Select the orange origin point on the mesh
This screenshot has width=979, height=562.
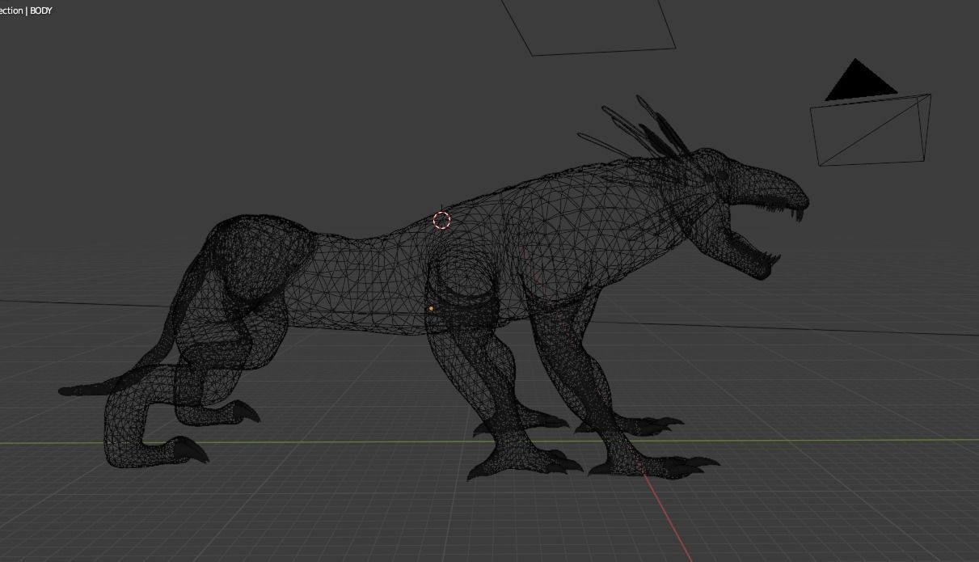pyautogui.click(x=431, y=309)
